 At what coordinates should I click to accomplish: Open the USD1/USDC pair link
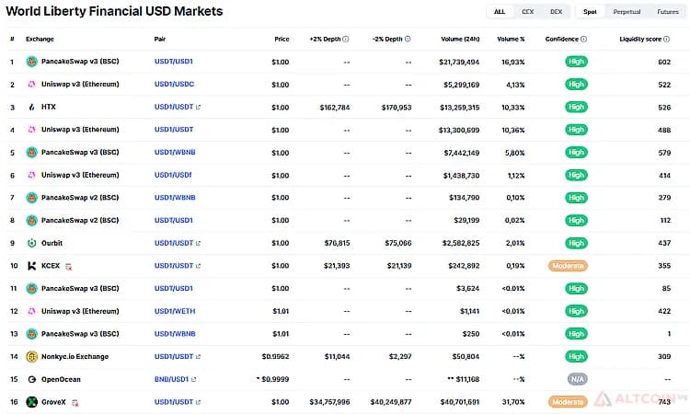(x=174, y=84)
